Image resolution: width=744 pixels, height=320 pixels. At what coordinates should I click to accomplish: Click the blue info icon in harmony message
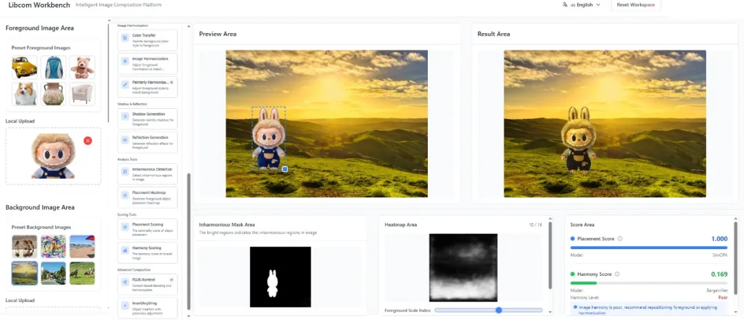[x=575, y=307]
